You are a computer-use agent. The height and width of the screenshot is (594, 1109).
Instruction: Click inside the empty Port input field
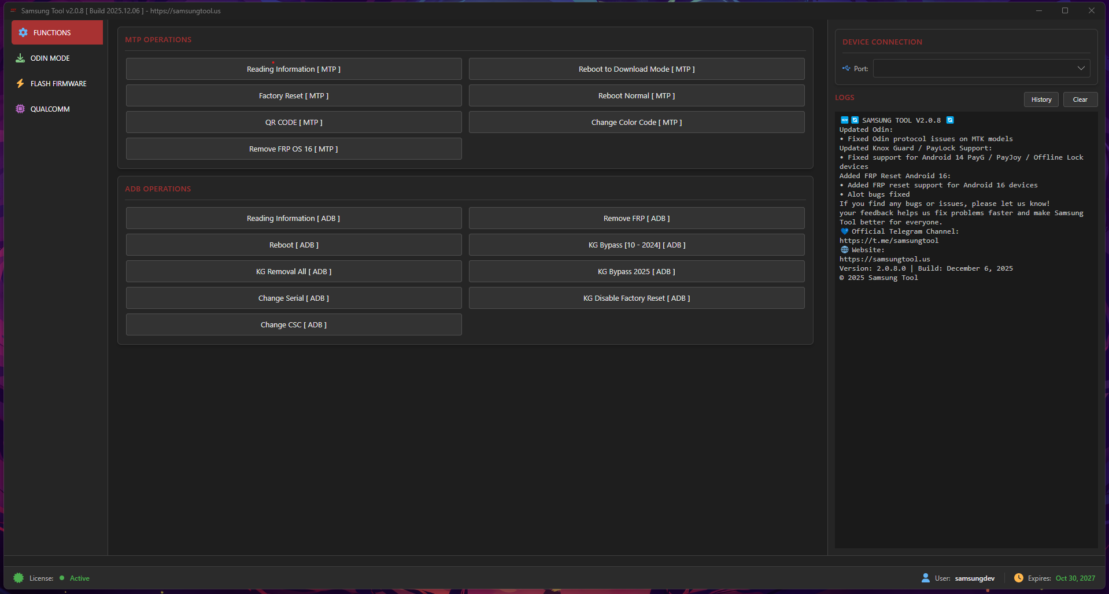(x=977, y=68)
